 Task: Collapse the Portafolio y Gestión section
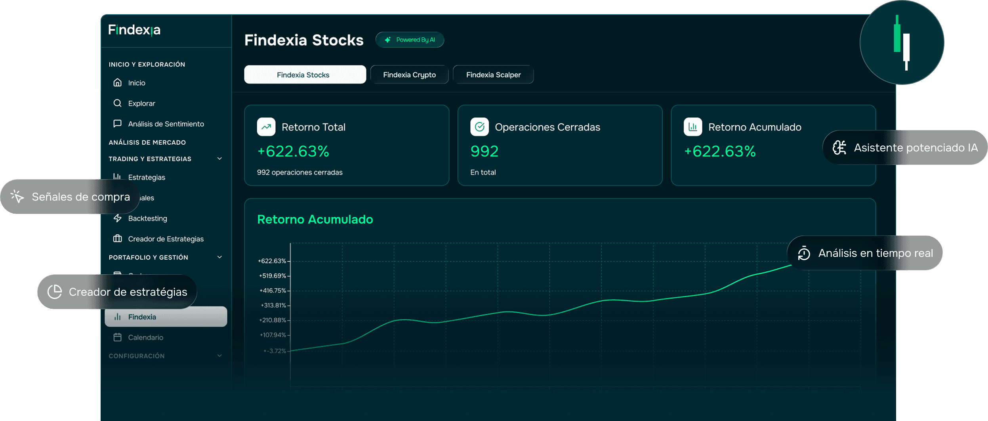point(219,257)
